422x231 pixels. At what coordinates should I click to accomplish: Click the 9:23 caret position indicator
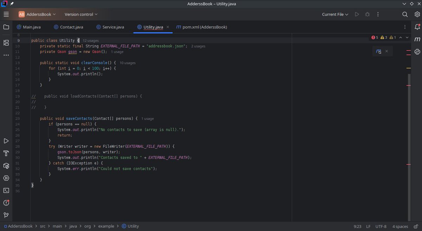click(x=358, y=226)
